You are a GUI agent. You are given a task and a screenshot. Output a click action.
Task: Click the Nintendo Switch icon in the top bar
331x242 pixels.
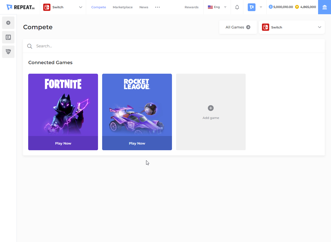[47, 7]
